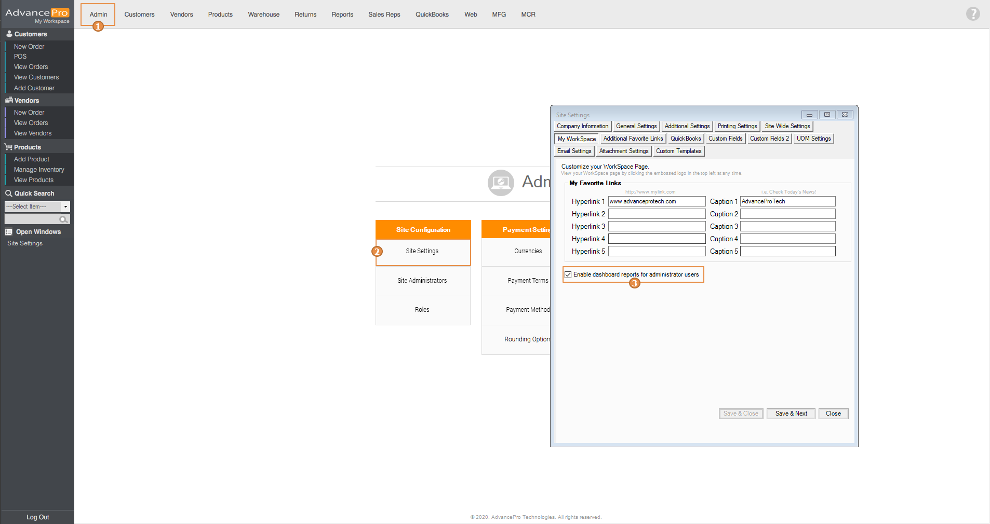
Task: Click Log Out in the sidebar
Action: pyautogui.click(x=37, y=517)
